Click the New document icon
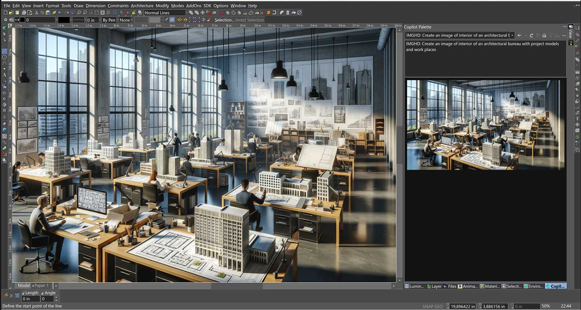581x310 pixels. [x=5, y=13]
